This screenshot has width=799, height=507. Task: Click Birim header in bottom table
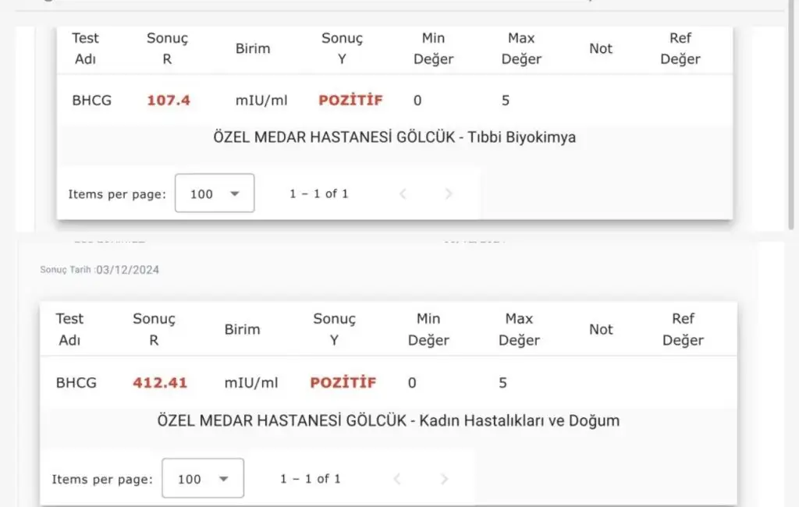(x=242, y=329)
